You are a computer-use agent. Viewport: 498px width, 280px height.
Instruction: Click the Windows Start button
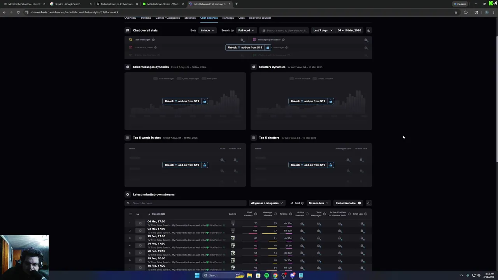197,275
